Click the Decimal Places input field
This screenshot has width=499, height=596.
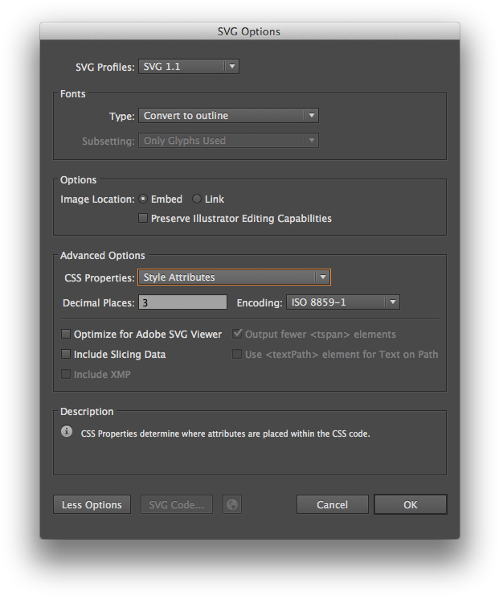(x=182, y=302)
